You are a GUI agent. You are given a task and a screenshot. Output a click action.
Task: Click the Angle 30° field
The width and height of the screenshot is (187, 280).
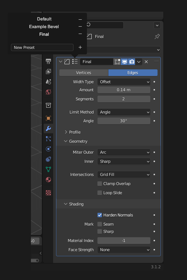click(x=124, y=121)
